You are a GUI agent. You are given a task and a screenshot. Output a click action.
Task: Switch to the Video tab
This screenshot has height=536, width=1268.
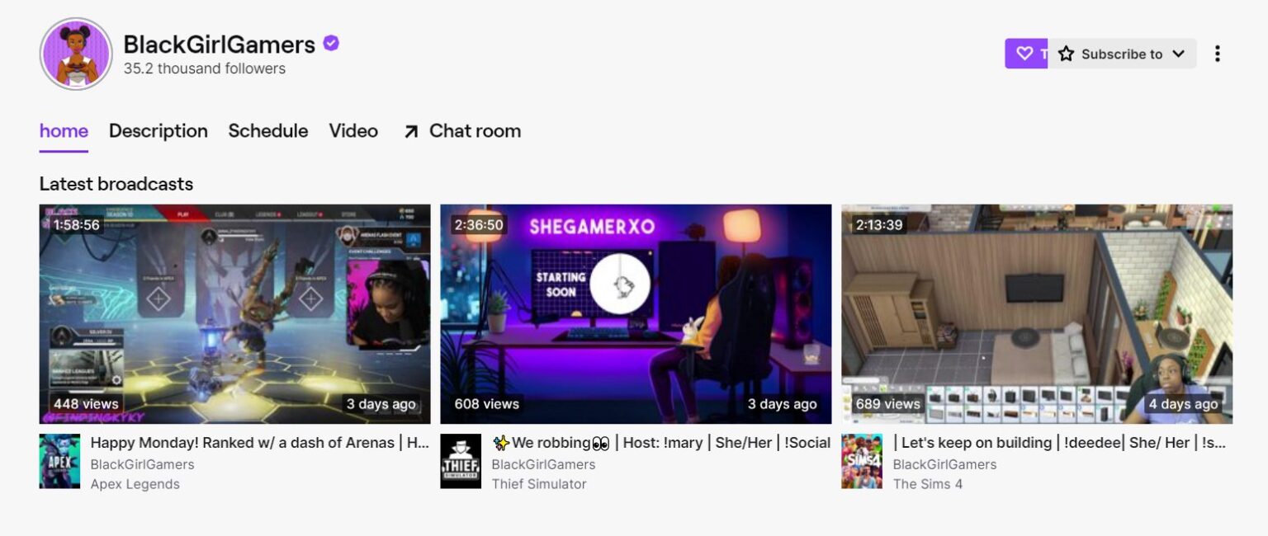[352, 130]
